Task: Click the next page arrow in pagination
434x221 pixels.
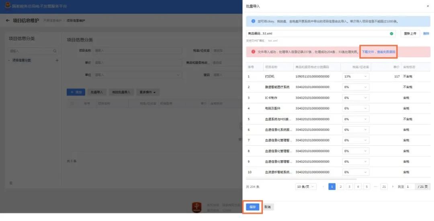Action: [x=393, y=187]
